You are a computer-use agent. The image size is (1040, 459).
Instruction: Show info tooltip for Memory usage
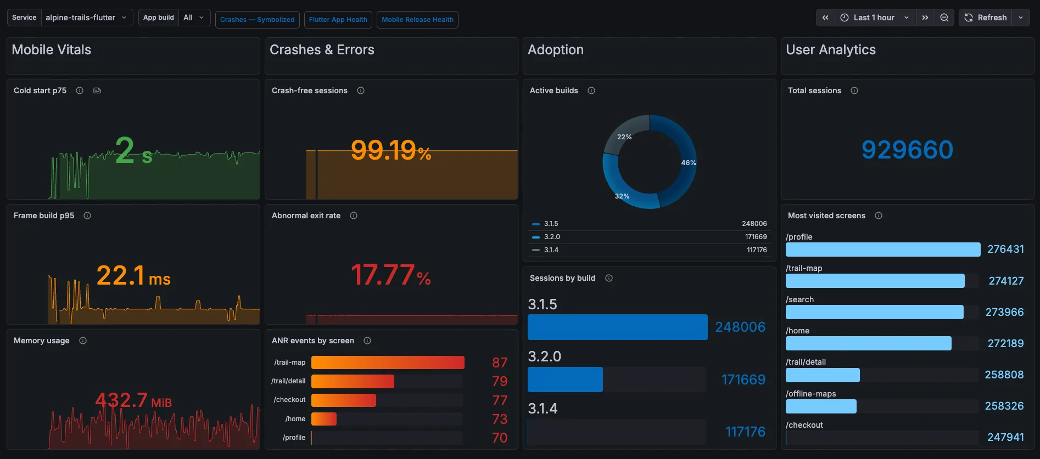pos(83,341)
